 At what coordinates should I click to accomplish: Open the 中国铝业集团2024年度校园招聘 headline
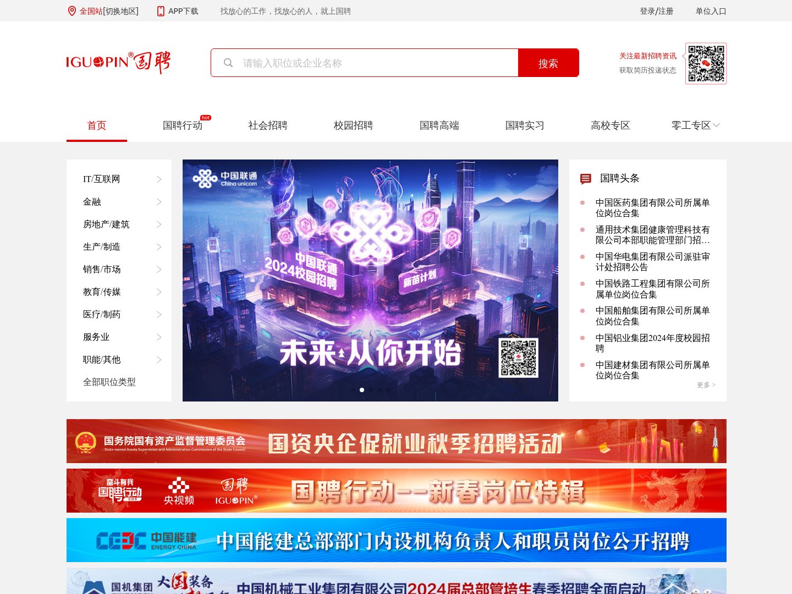(653, 343)
